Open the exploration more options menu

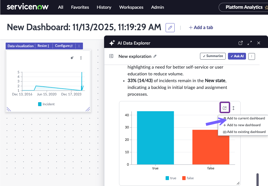(252, 56)
